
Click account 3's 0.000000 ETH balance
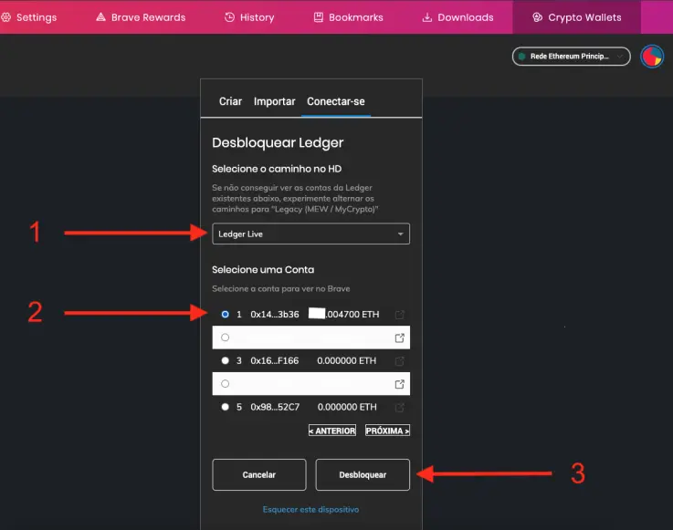click(347, 360)
